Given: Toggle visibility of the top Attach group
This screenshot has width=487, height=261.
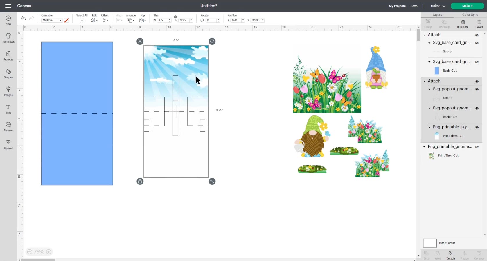Looking at the screenshot, I should click(x=477, y=35).
